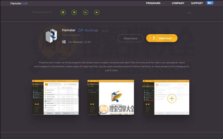The image size is (223, 139).
Task: Click the 'Powerful and modern archival program' description
Action: (111, 66)
